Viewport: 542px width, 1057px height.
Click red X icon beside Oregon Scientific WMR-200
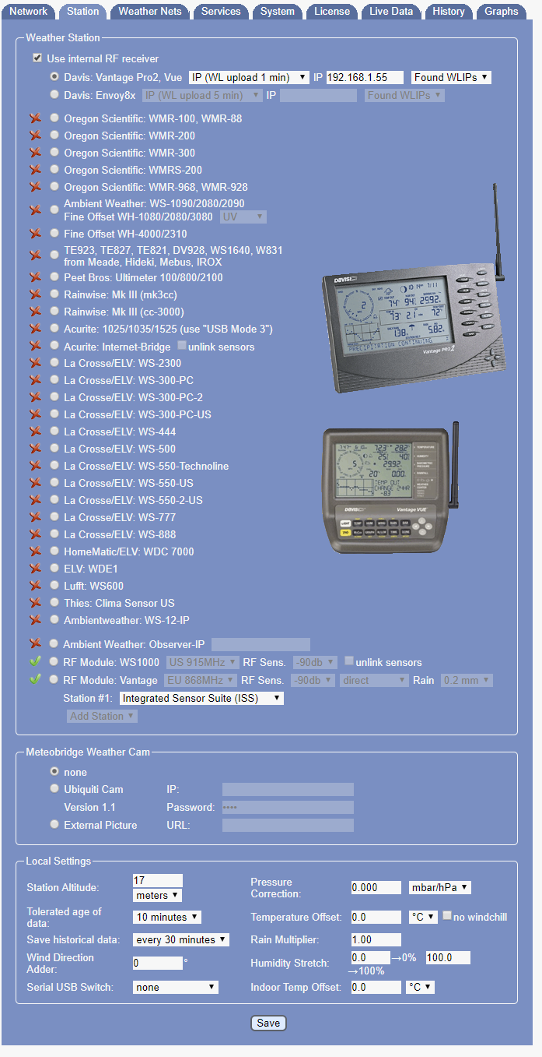tap(35, 136)
